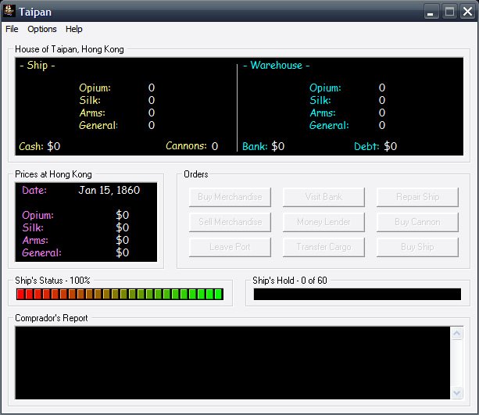Click 'Silk:' in the Warehouse list

point(320,100)
